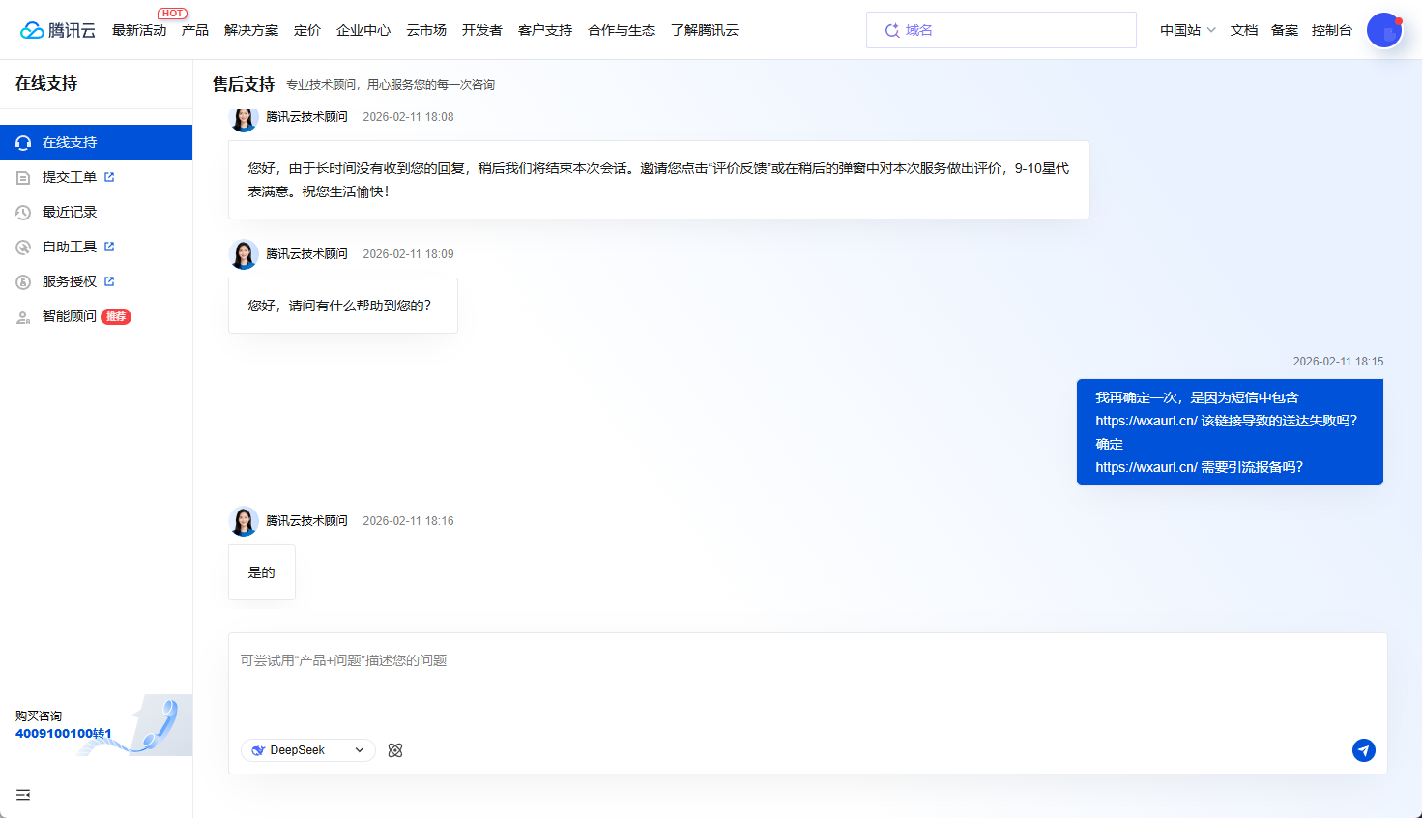Click the 售后支持 page heading
This screenshot has width=1422, height=818.
point(244,84)
